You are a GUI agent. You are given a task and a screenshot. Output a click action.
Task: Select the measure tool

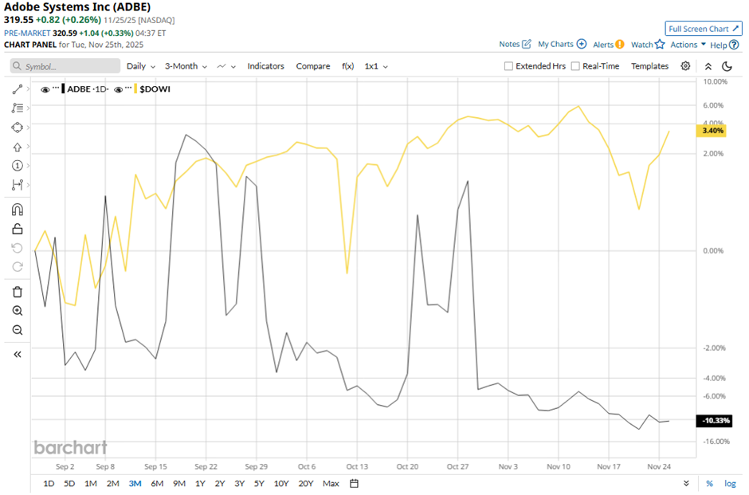pos(18,185)
